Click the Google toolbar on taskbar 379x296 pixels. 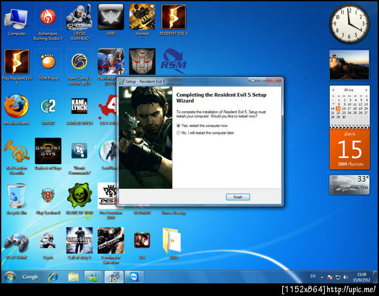[30, 276]
